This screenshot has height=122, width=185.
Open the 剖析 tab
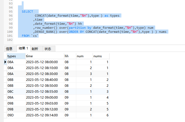[x=35, y=49]
